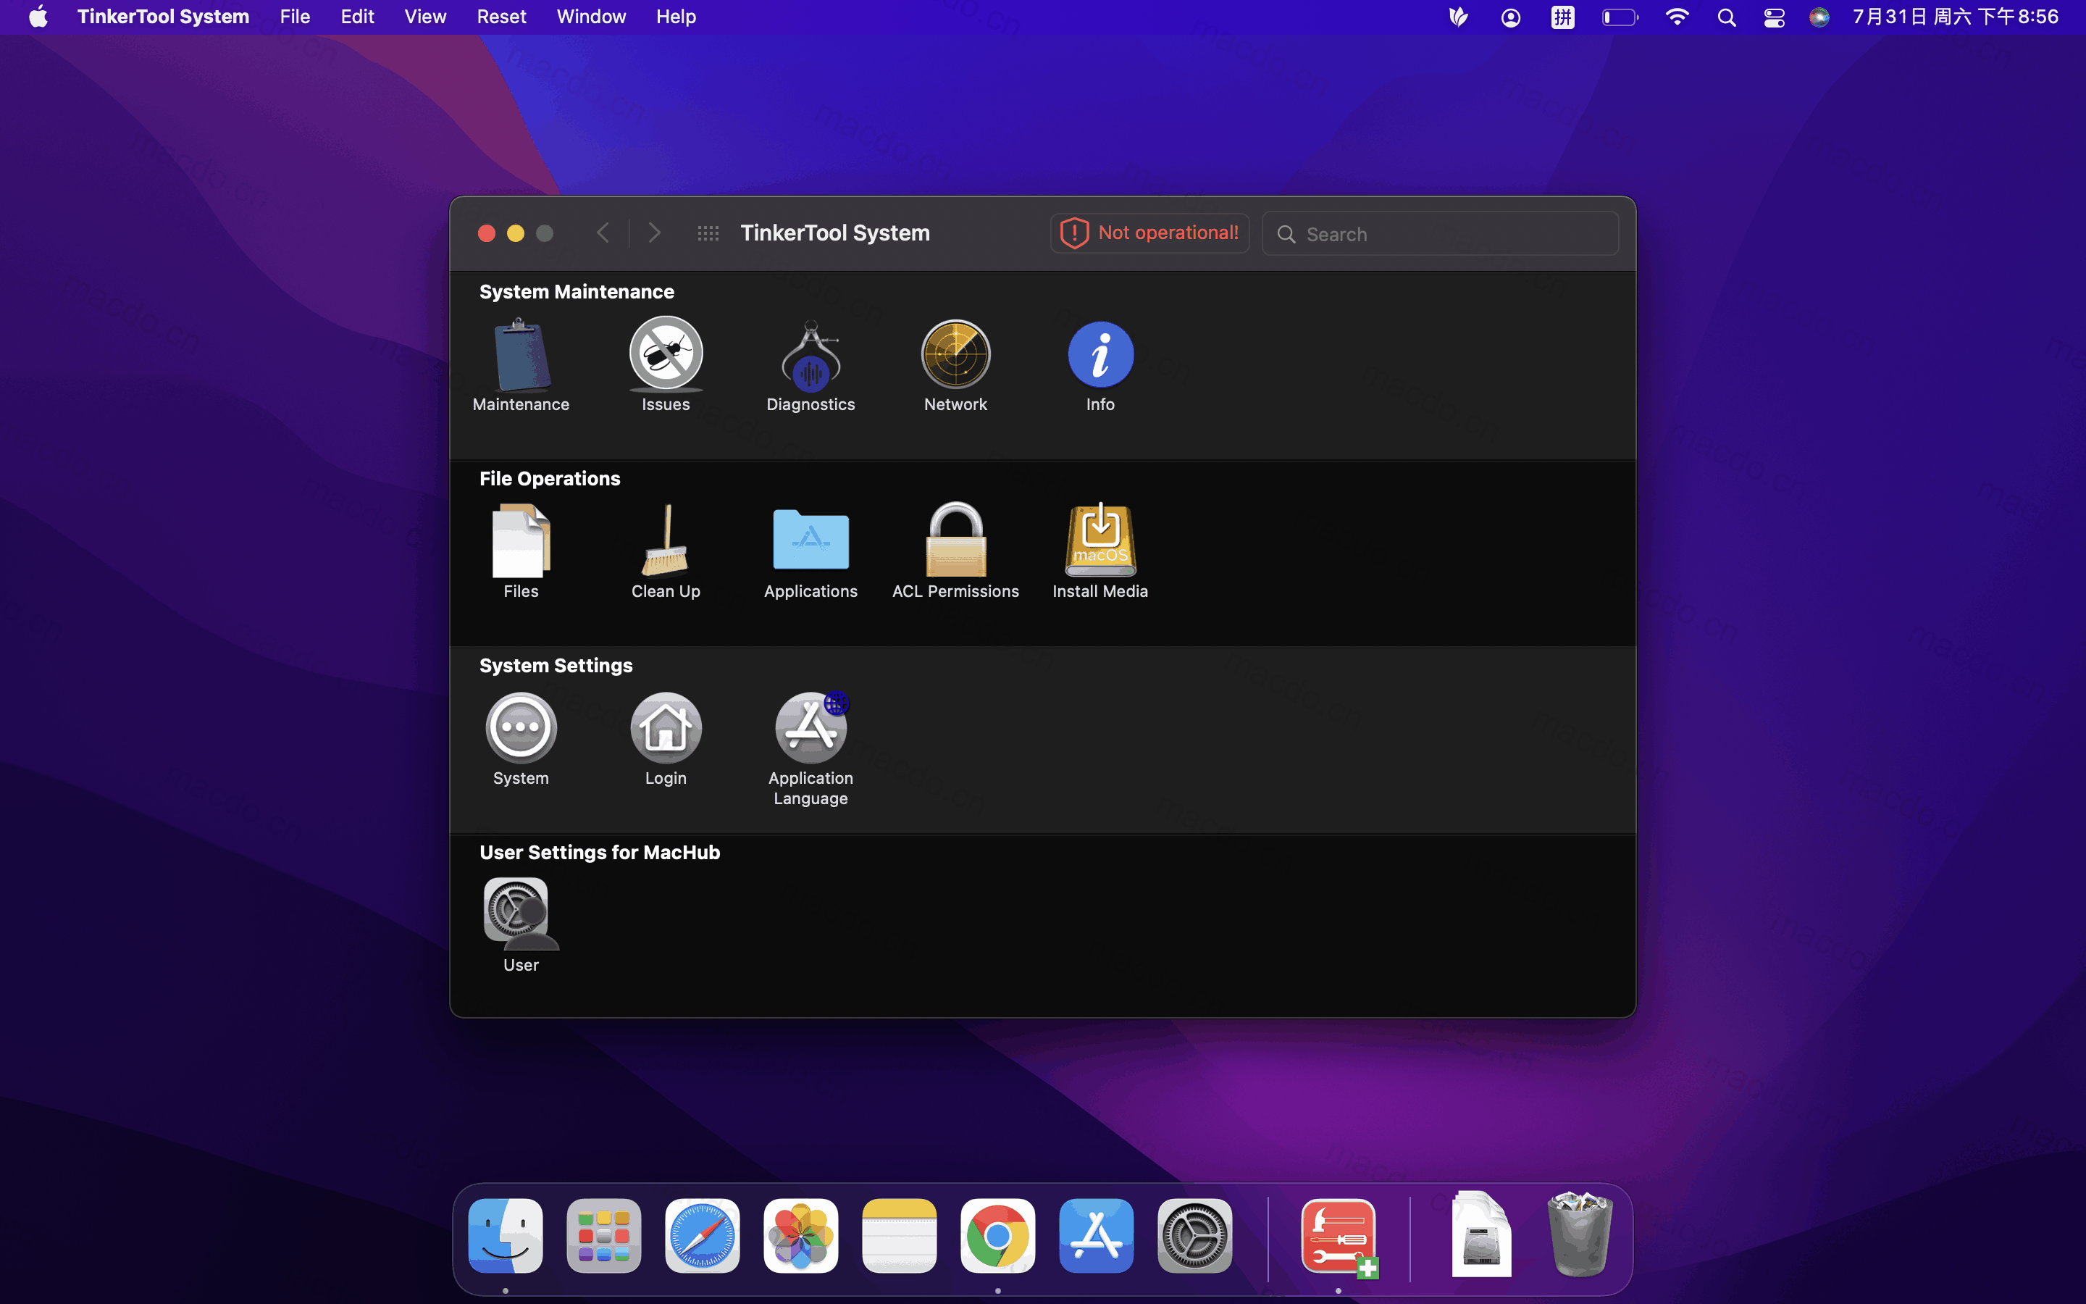
Task: Open Finder from the Dock
Action: (505, 1235)
